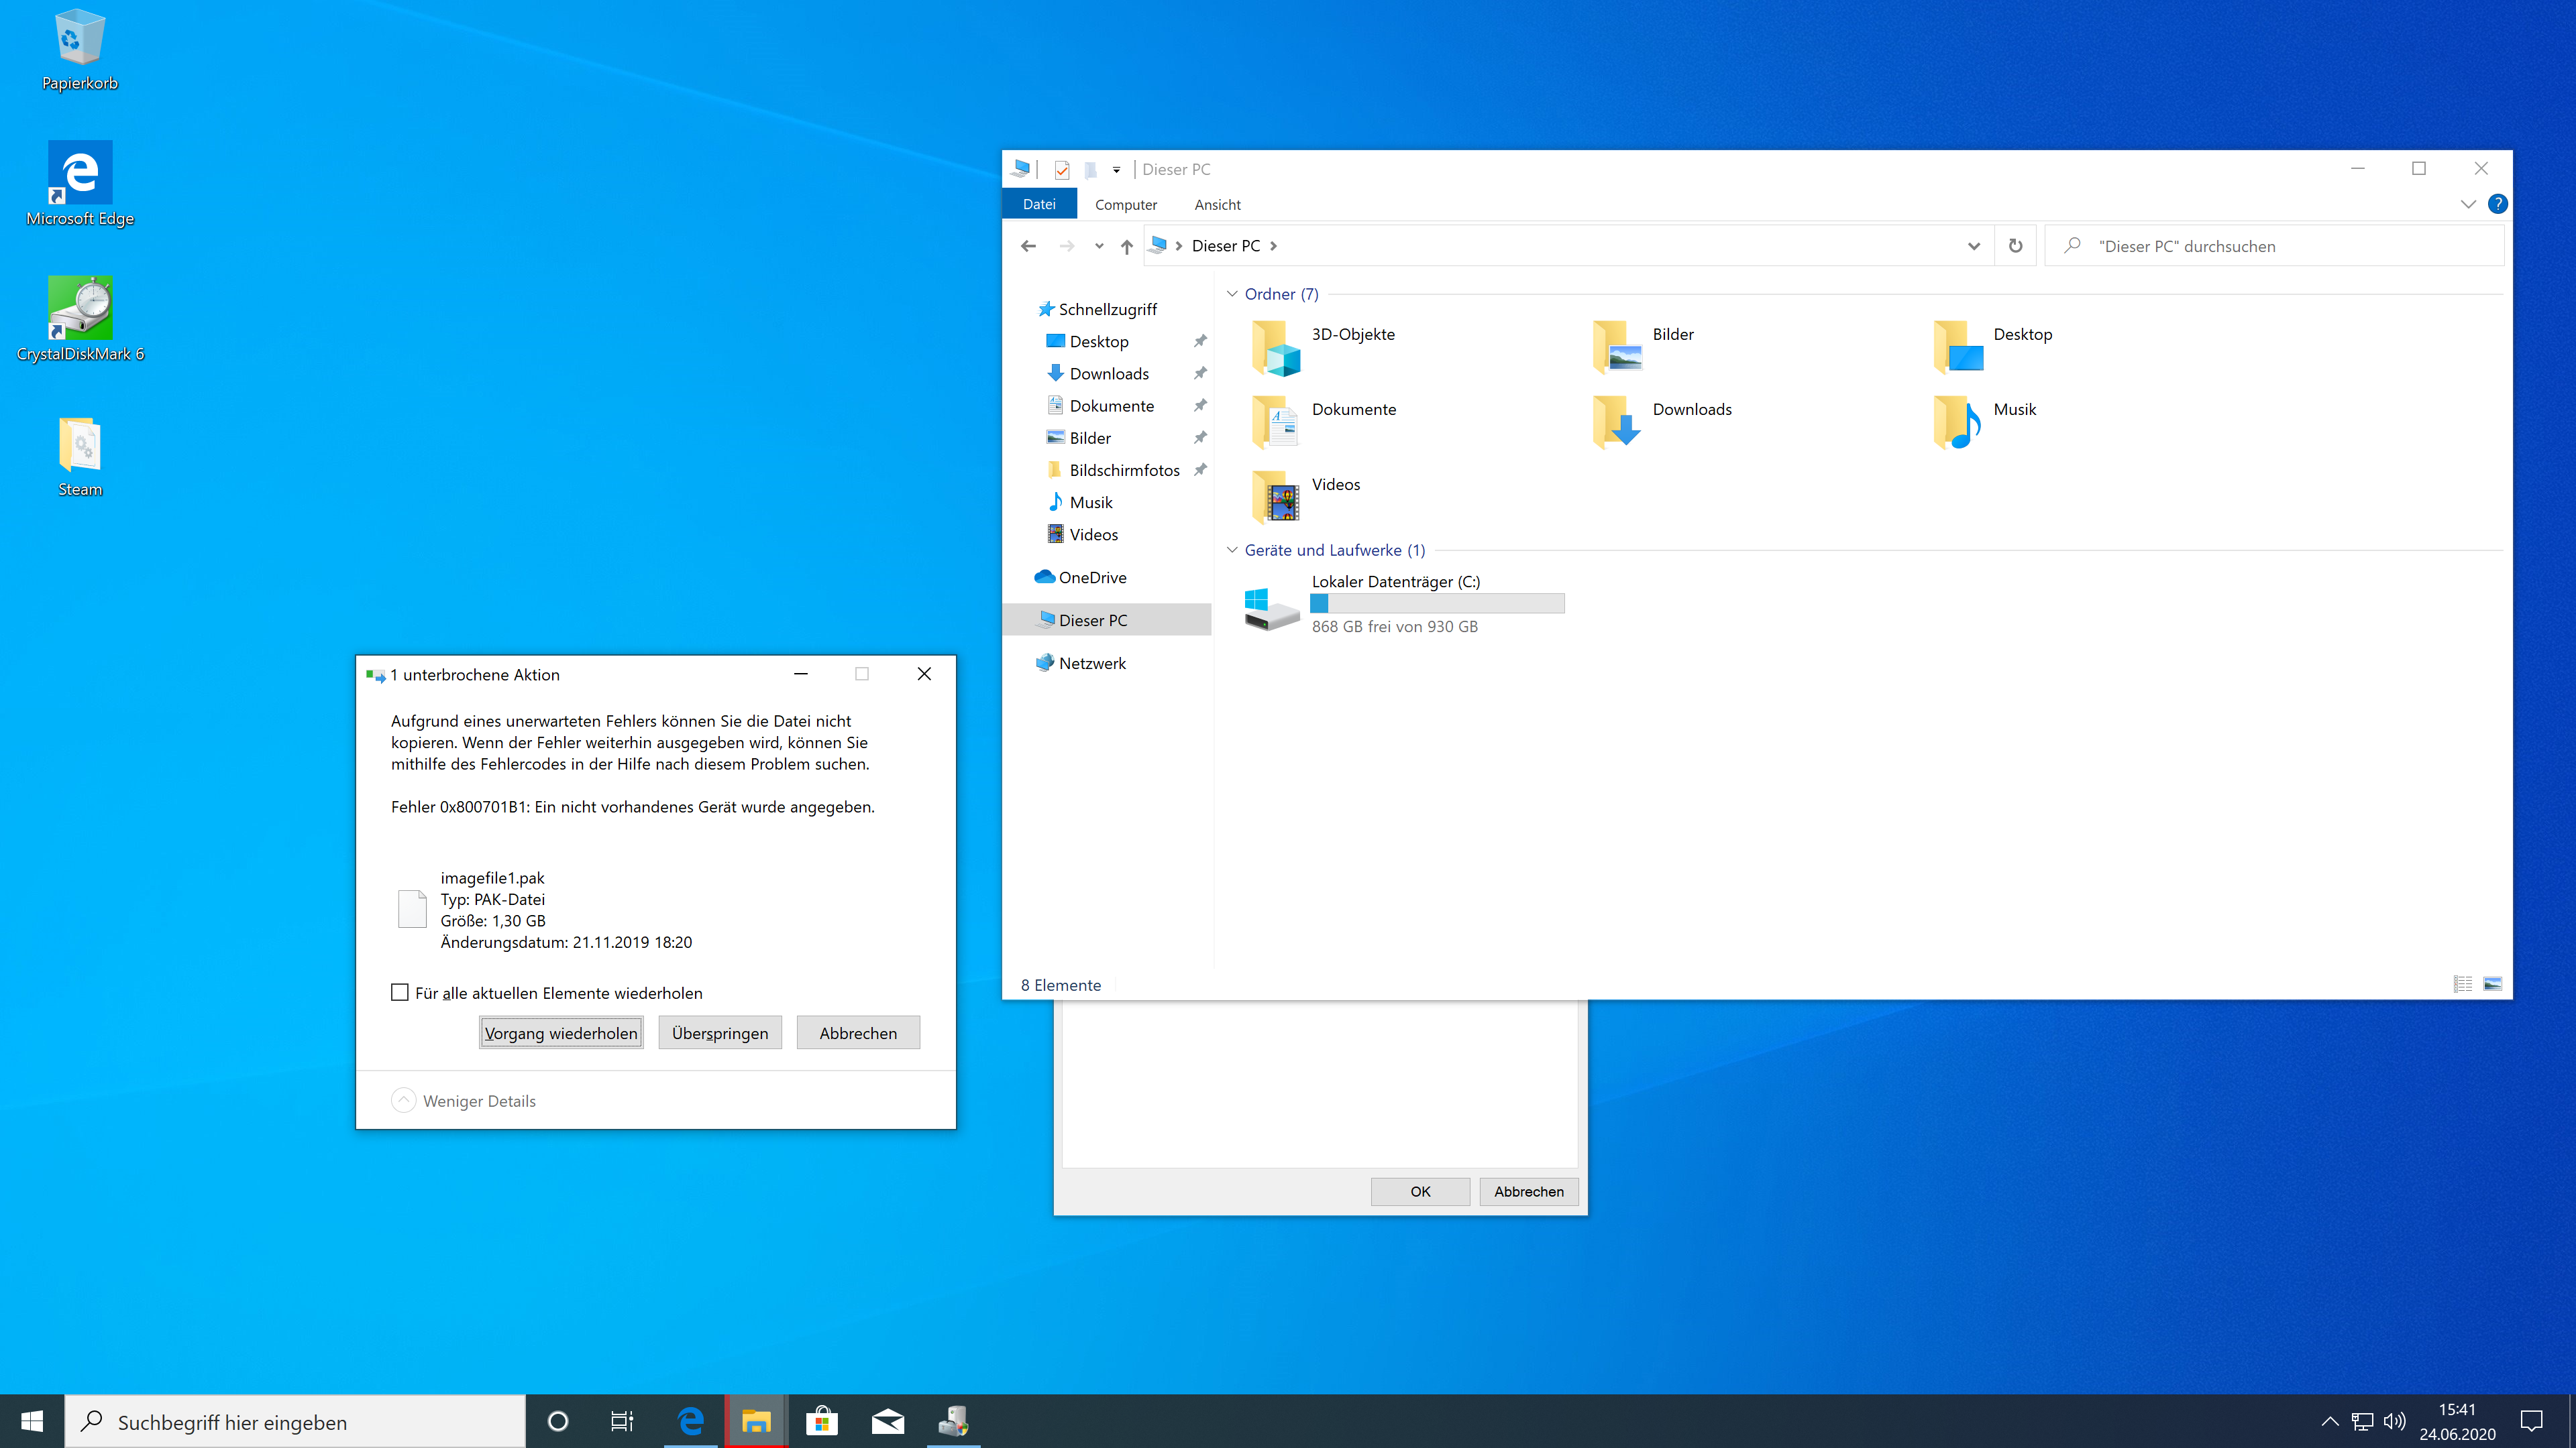
Task: Click the new folder quick access icon
Action: 1091,170
